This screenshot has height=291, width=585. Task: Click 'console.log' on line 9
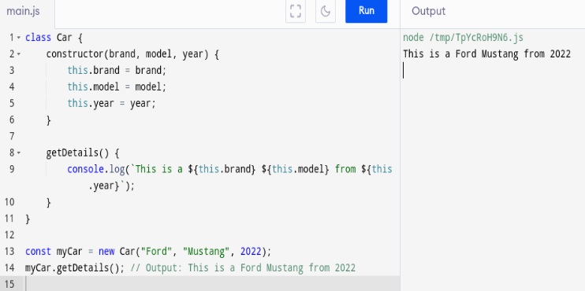96,169
